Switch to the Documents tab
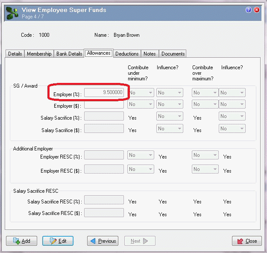This screenshot has width=267, height=253. click(x=173, y=54)
